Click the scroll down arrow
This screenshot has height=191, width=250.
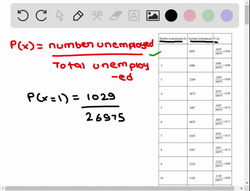click(247, 183)
